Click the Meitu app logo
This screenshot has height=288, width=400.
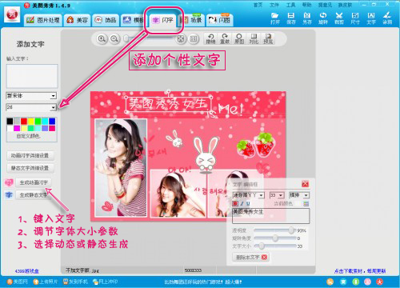12,14
